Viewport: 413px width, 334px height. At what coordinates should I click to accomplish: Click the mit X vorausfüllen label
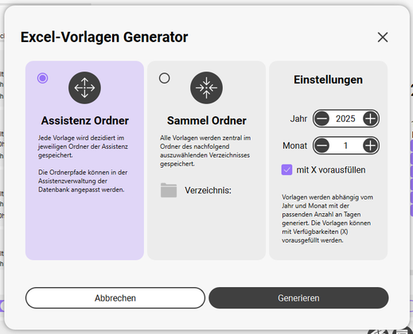(331, 170)
